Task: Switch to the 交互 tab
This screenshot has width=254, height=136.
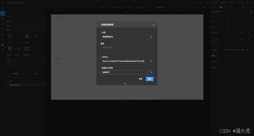Action: [243, 7]
